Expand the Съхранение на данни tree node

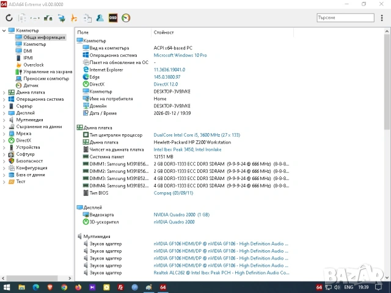click(x=4, y=127)
